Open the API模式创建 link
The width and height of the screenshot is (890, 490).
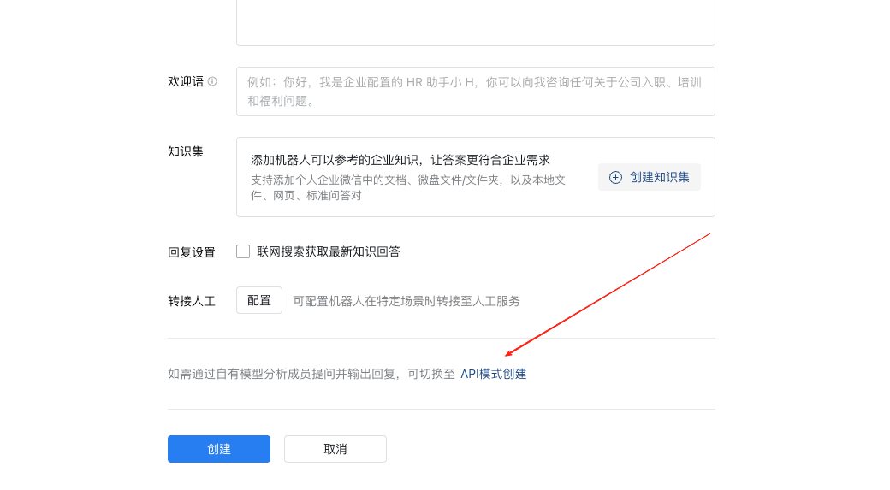pos(494,374)
